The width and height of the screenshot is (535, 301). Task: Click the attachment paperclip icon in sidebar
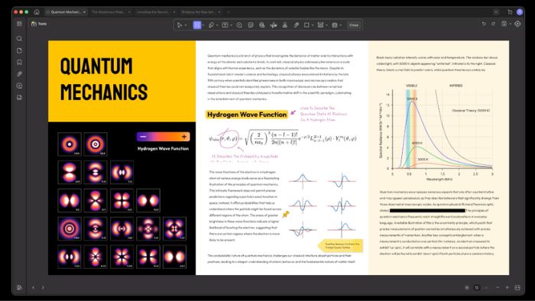[19, 74]
